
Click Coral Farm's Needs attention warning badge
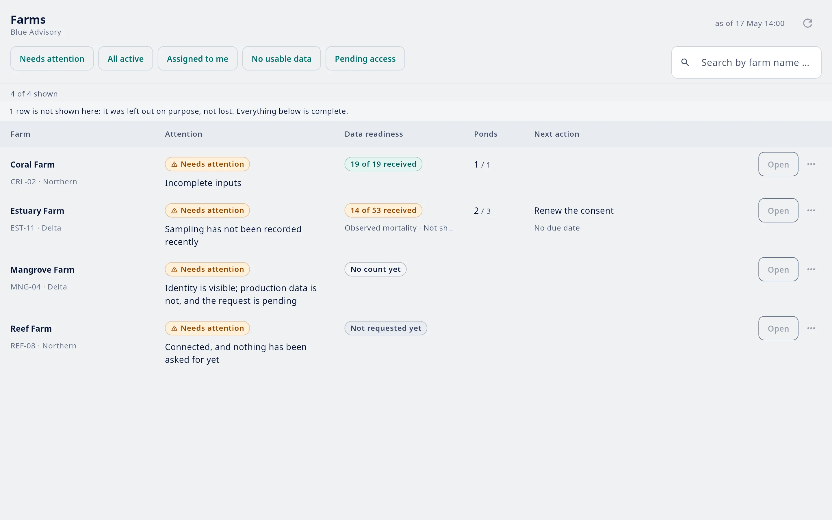coord(207,164)
